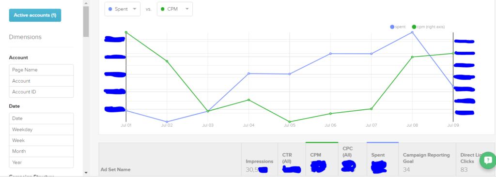Screen dimensions: 496x177
Task: Click the blue dot in Spent selector
Action: [x=110, y=9]
